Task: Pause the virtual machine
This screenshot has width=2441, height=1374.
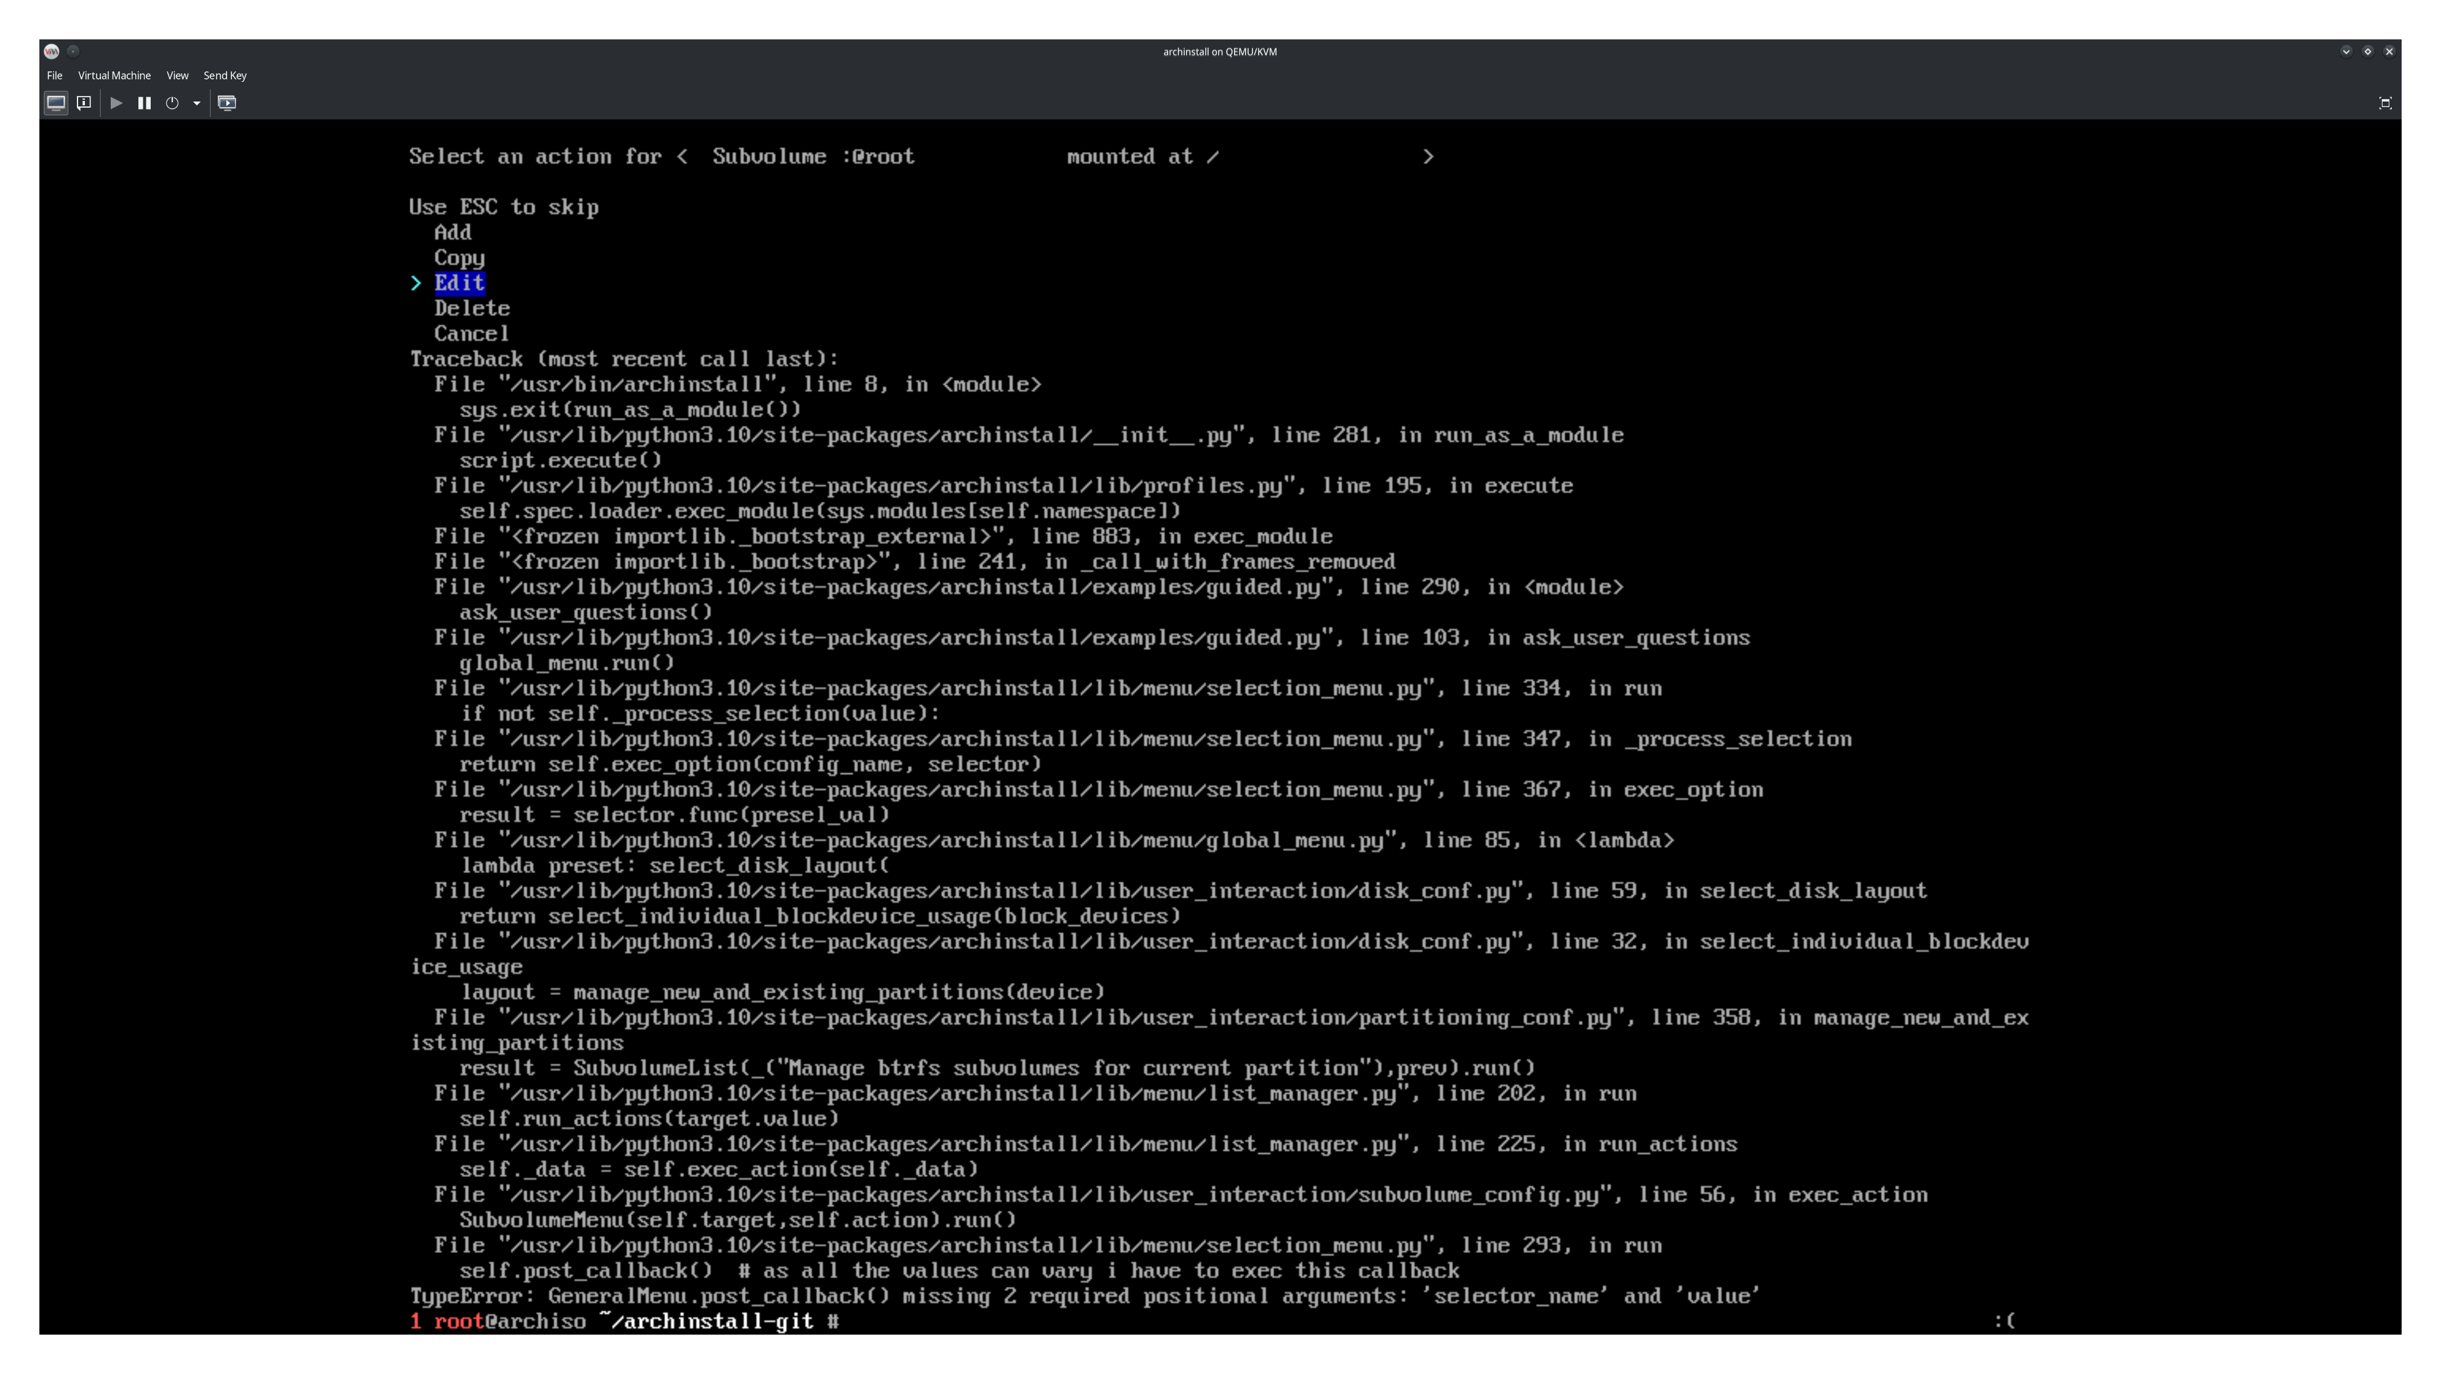Action: click(x=144, y=103)
